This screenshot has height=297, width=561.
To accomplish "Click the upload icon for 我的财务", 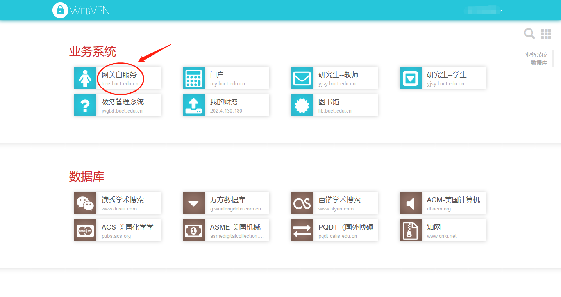I will (194, 105).
